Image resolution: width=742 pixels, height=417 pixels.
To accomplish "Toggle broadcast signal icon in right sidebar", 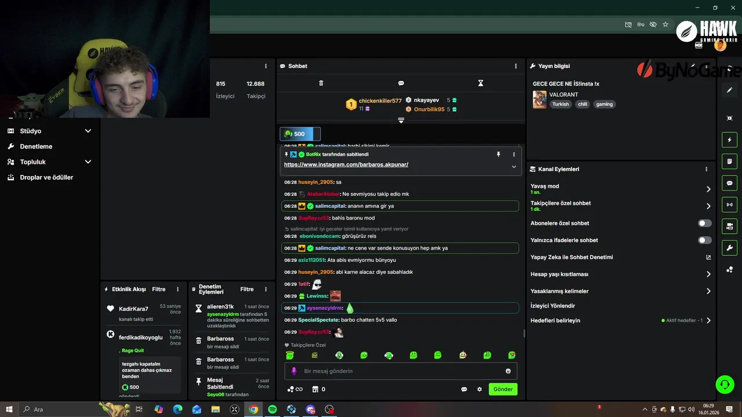I will coord(729,204).
